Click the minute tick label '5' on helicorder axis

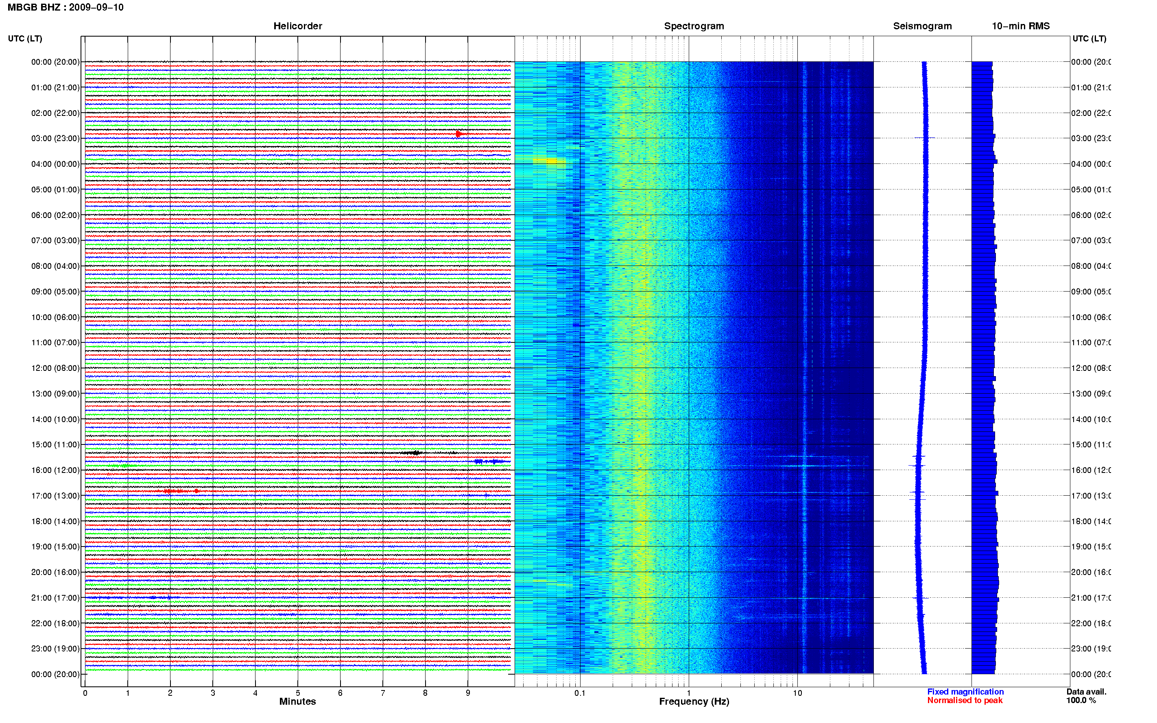(x=297, y=693)
